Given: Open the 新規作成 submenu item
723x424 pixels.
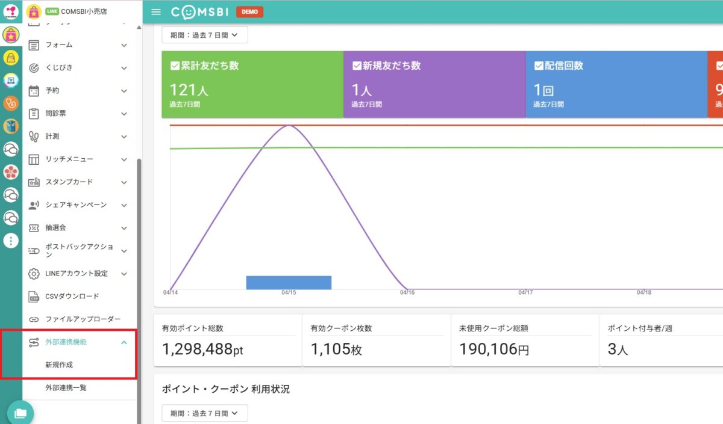Looking at the screenshot, I should tap(59, 365).
